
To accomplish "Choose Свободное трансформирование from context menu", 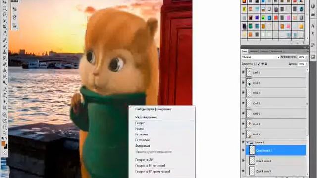I will click(x=153, y=109).
